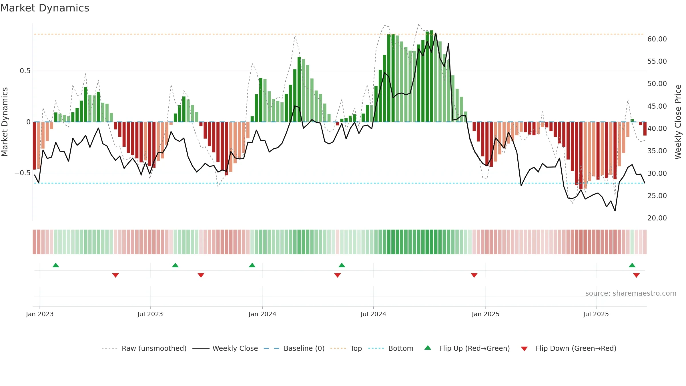Toggle the Raw (unsmoothed) legend entry

[x=144, y=348]
